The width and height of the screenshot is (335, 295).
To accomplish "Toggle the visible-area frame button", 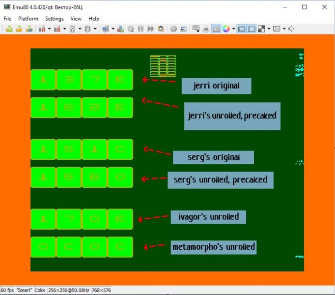I will click(251, 29).
